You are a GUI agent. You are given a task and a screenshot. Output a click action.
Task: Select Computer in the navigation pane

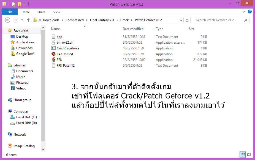(21, 111)
